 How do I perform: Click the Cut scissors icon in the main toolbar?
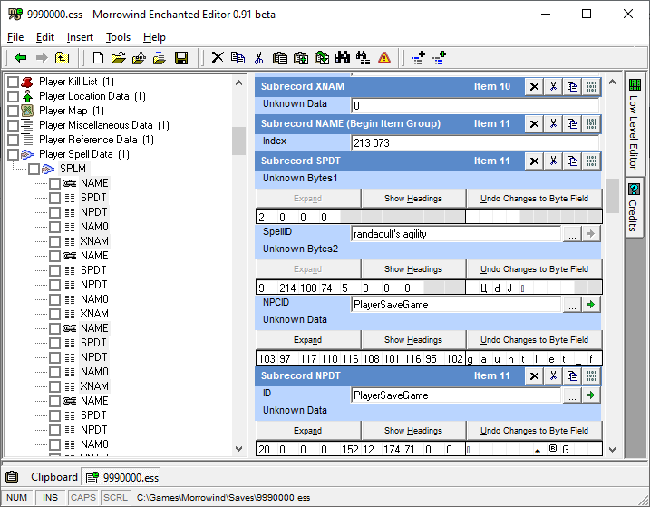pos(258,58)
